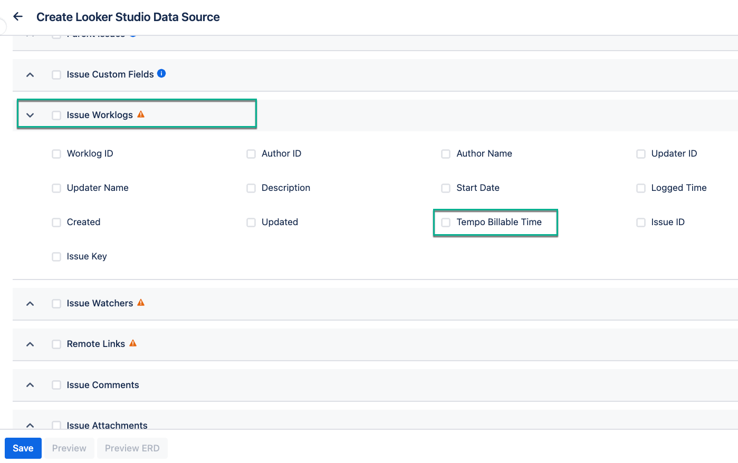Select the Author Name checkbox
This screenshot has height=463, width=738.
click(446, 154)
